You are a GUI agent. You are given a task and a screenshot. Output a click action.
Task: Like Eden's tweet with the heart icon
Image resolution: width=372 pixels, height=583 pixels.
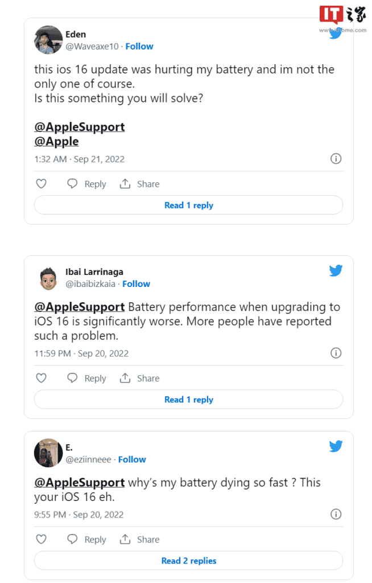[x=42, y=184]
